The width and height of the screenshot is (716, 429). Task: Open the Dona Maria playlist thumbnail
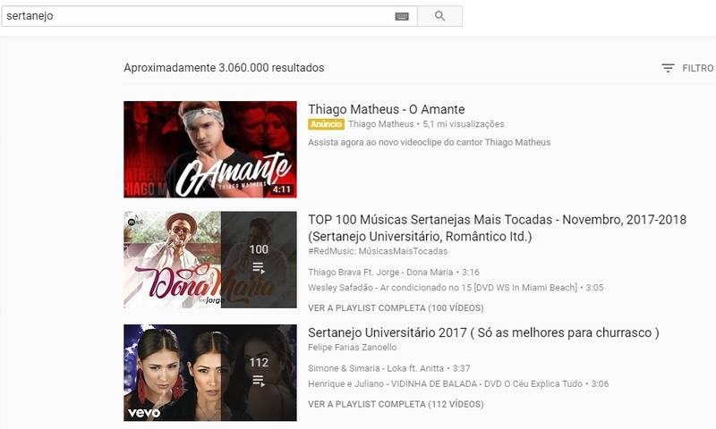[210, 259]
